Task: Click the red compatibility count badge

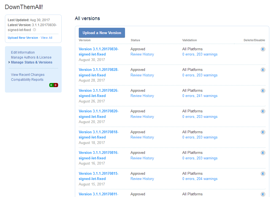Action: [56, 85]
